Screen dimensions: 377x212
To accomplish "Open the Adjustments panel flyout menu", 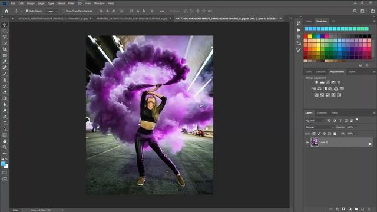I will [374, 72].
